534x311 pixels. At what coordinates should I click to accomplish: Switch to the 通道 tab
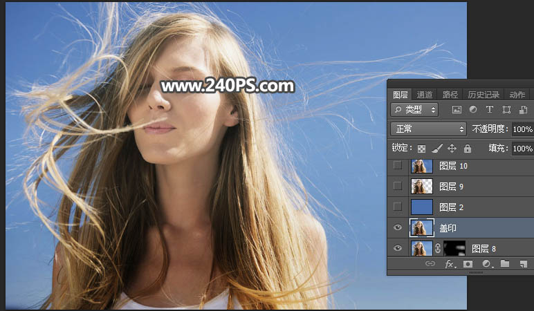pos(425,95)
